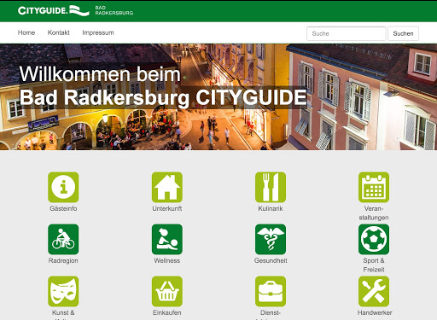Select the Kunst & Kultur theater masks icon

click(63, 291)
